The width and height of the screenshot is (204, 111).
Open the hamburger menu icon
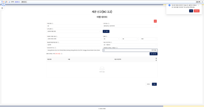[x=2, y=8]
